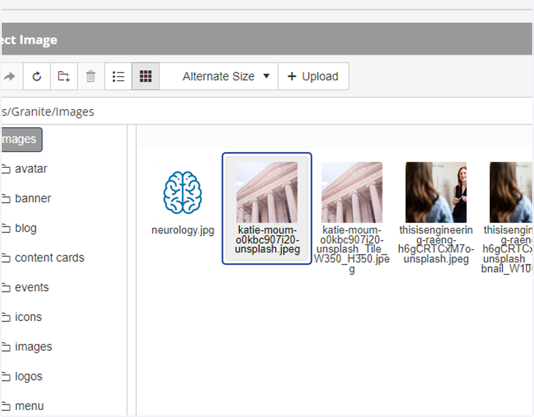The image size is (534, 417).
Task: Open the blog folder
Action: pos(26,228)
